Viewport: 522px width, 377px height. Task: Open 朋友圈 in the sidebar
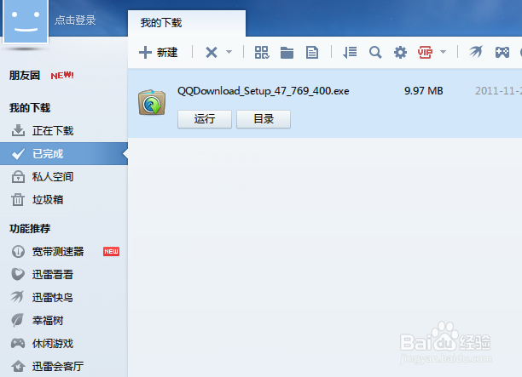tap(25, 75)
